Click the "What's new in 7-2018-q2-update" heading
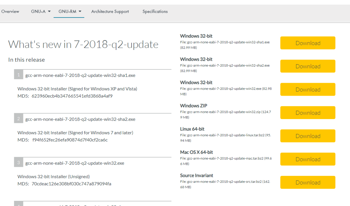This screenshot has height=206, width=350. click(x=83, y=44)
